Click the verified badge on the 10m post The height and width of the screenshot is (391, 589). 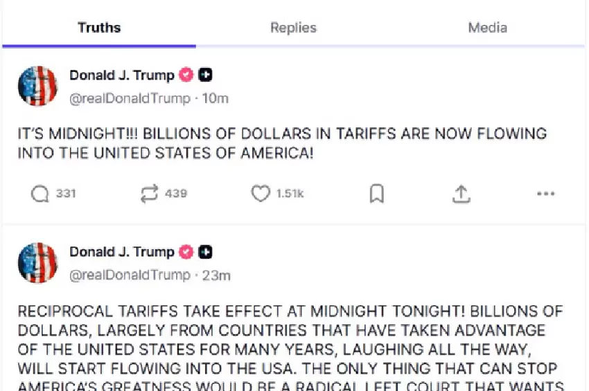click(186, 75)
